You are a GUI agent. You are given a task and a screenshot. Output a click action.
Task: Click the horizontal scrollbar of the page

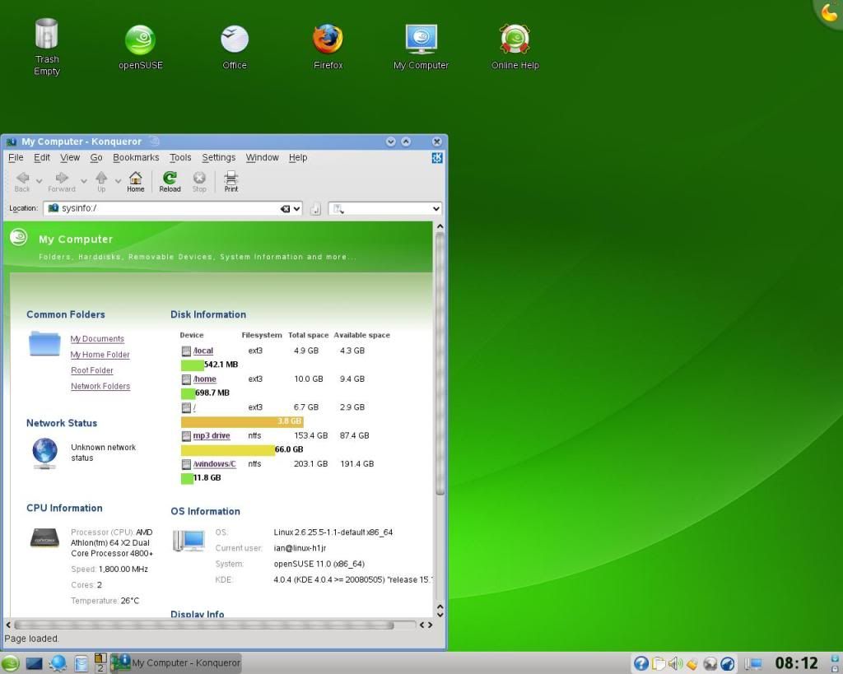click(x=204, y=625)
